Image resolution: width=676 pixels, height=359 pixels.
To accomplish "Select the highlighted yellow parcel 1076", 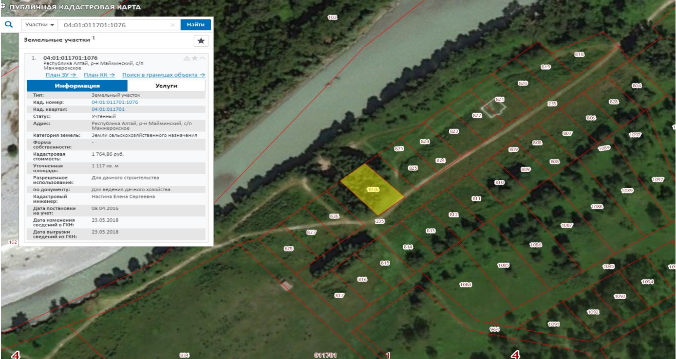I will coord(372,189).
